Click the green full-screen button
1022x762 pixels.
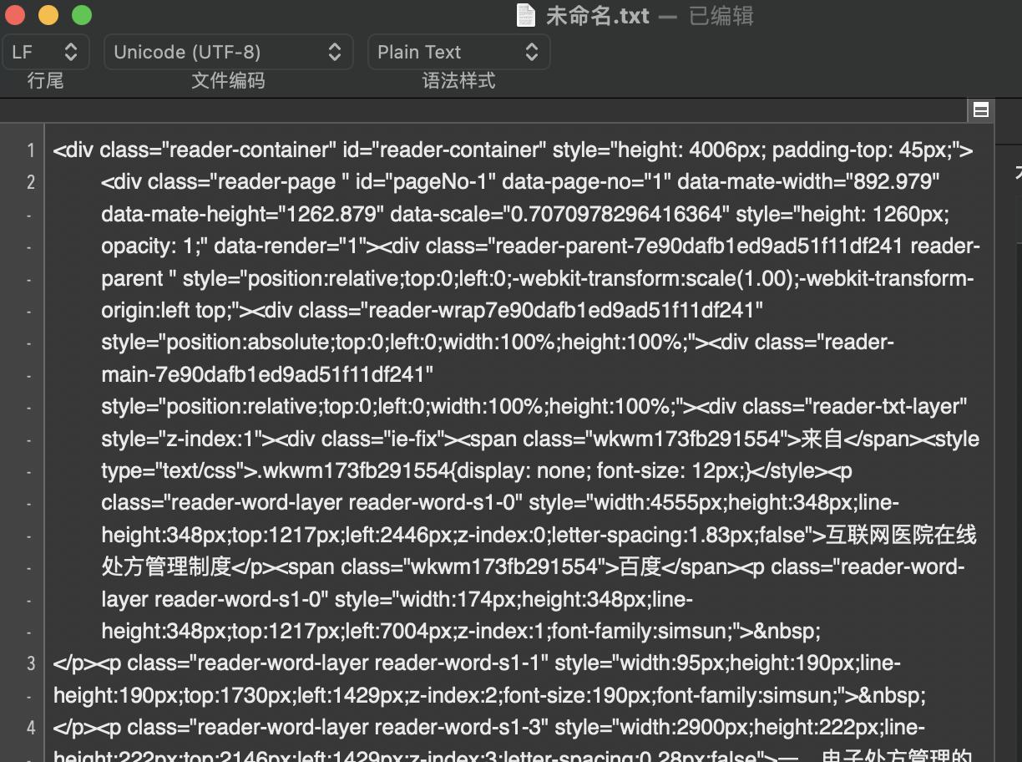pyautogui.click(x=81, y=14)
